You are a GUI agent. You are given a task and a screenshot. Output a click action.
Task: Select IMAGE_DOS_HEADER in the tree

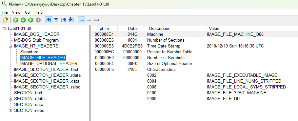(x=37, y=34)
